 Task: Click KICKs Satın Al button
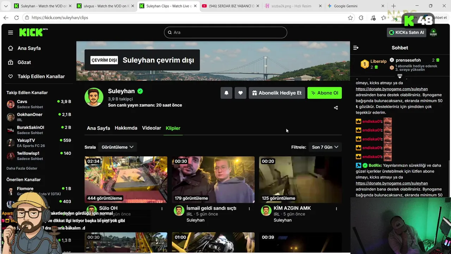pos(407,32)
